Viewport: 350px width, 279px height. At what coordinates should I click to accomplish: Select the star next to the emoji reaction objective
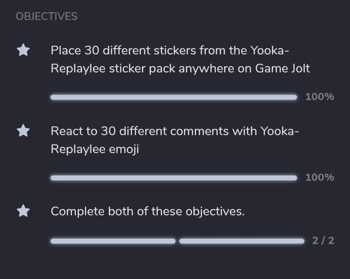(23, 131)
